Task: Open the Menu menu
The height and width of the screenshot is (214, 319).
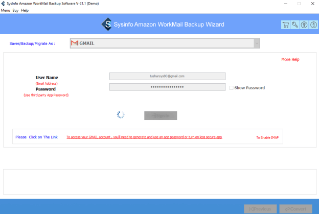Action: tap(6, 10)
